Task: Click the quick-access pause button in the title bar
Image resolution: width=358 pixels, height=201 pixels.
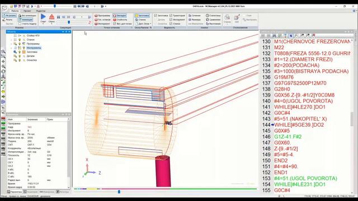Action: point(74,6)
